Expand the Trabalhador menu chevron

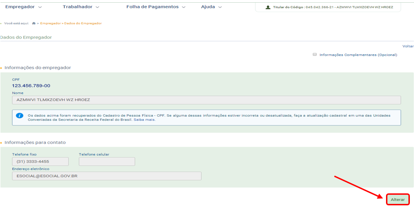click(x=97, y=7)
